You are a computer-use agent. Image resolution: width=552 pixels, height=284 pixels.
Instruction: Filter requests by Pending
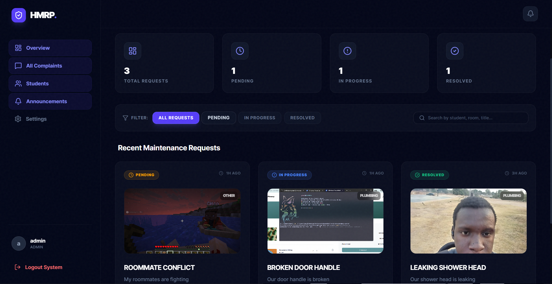[x=219, y=118]
